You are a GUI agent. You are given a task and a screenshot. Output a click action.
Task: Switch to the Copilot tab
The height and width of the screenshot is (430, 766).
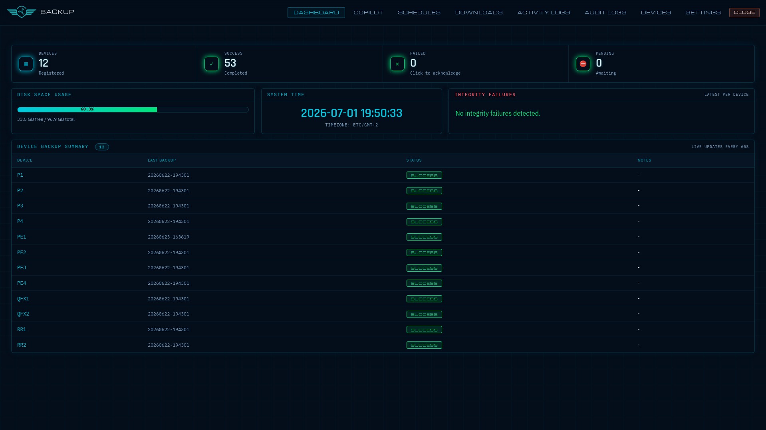pyautogui.click(x=368, y=13)
